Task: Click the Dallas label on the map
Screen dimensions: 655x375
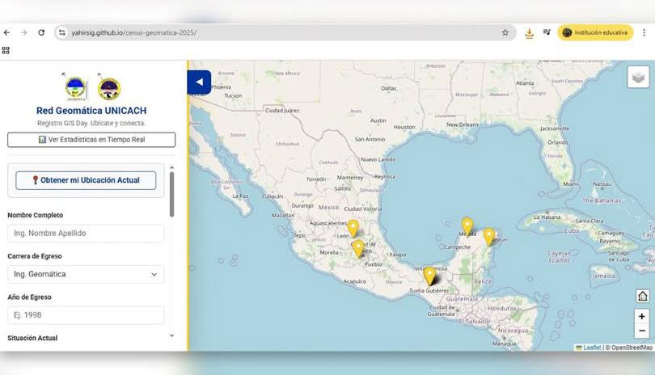Action: [x=388, y=89]
